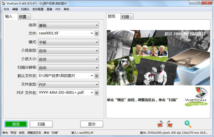Open the 帮助 menu
Image resolution: width=214 pixels, height=137 pixels.
point(66,9)
